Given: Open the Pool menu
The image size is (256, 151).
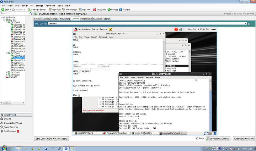Looking at the screenshot, I should (x=17, y=6).
